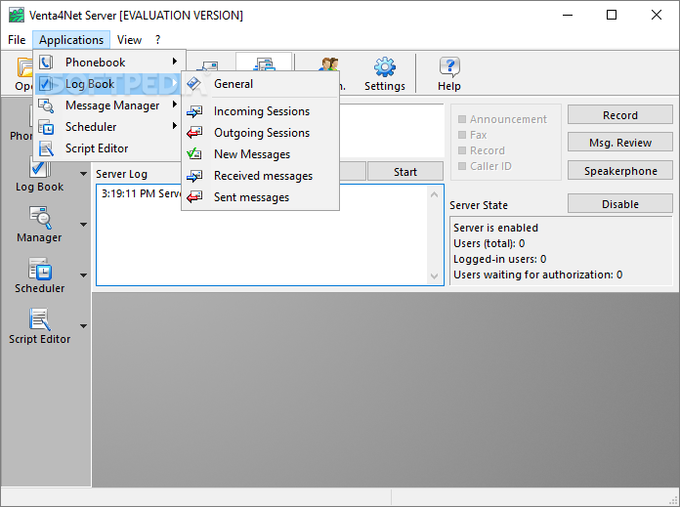The image size is (680, 507).
Task: Expand Phonebook submenu arrow
Action: tap(174, 62)
